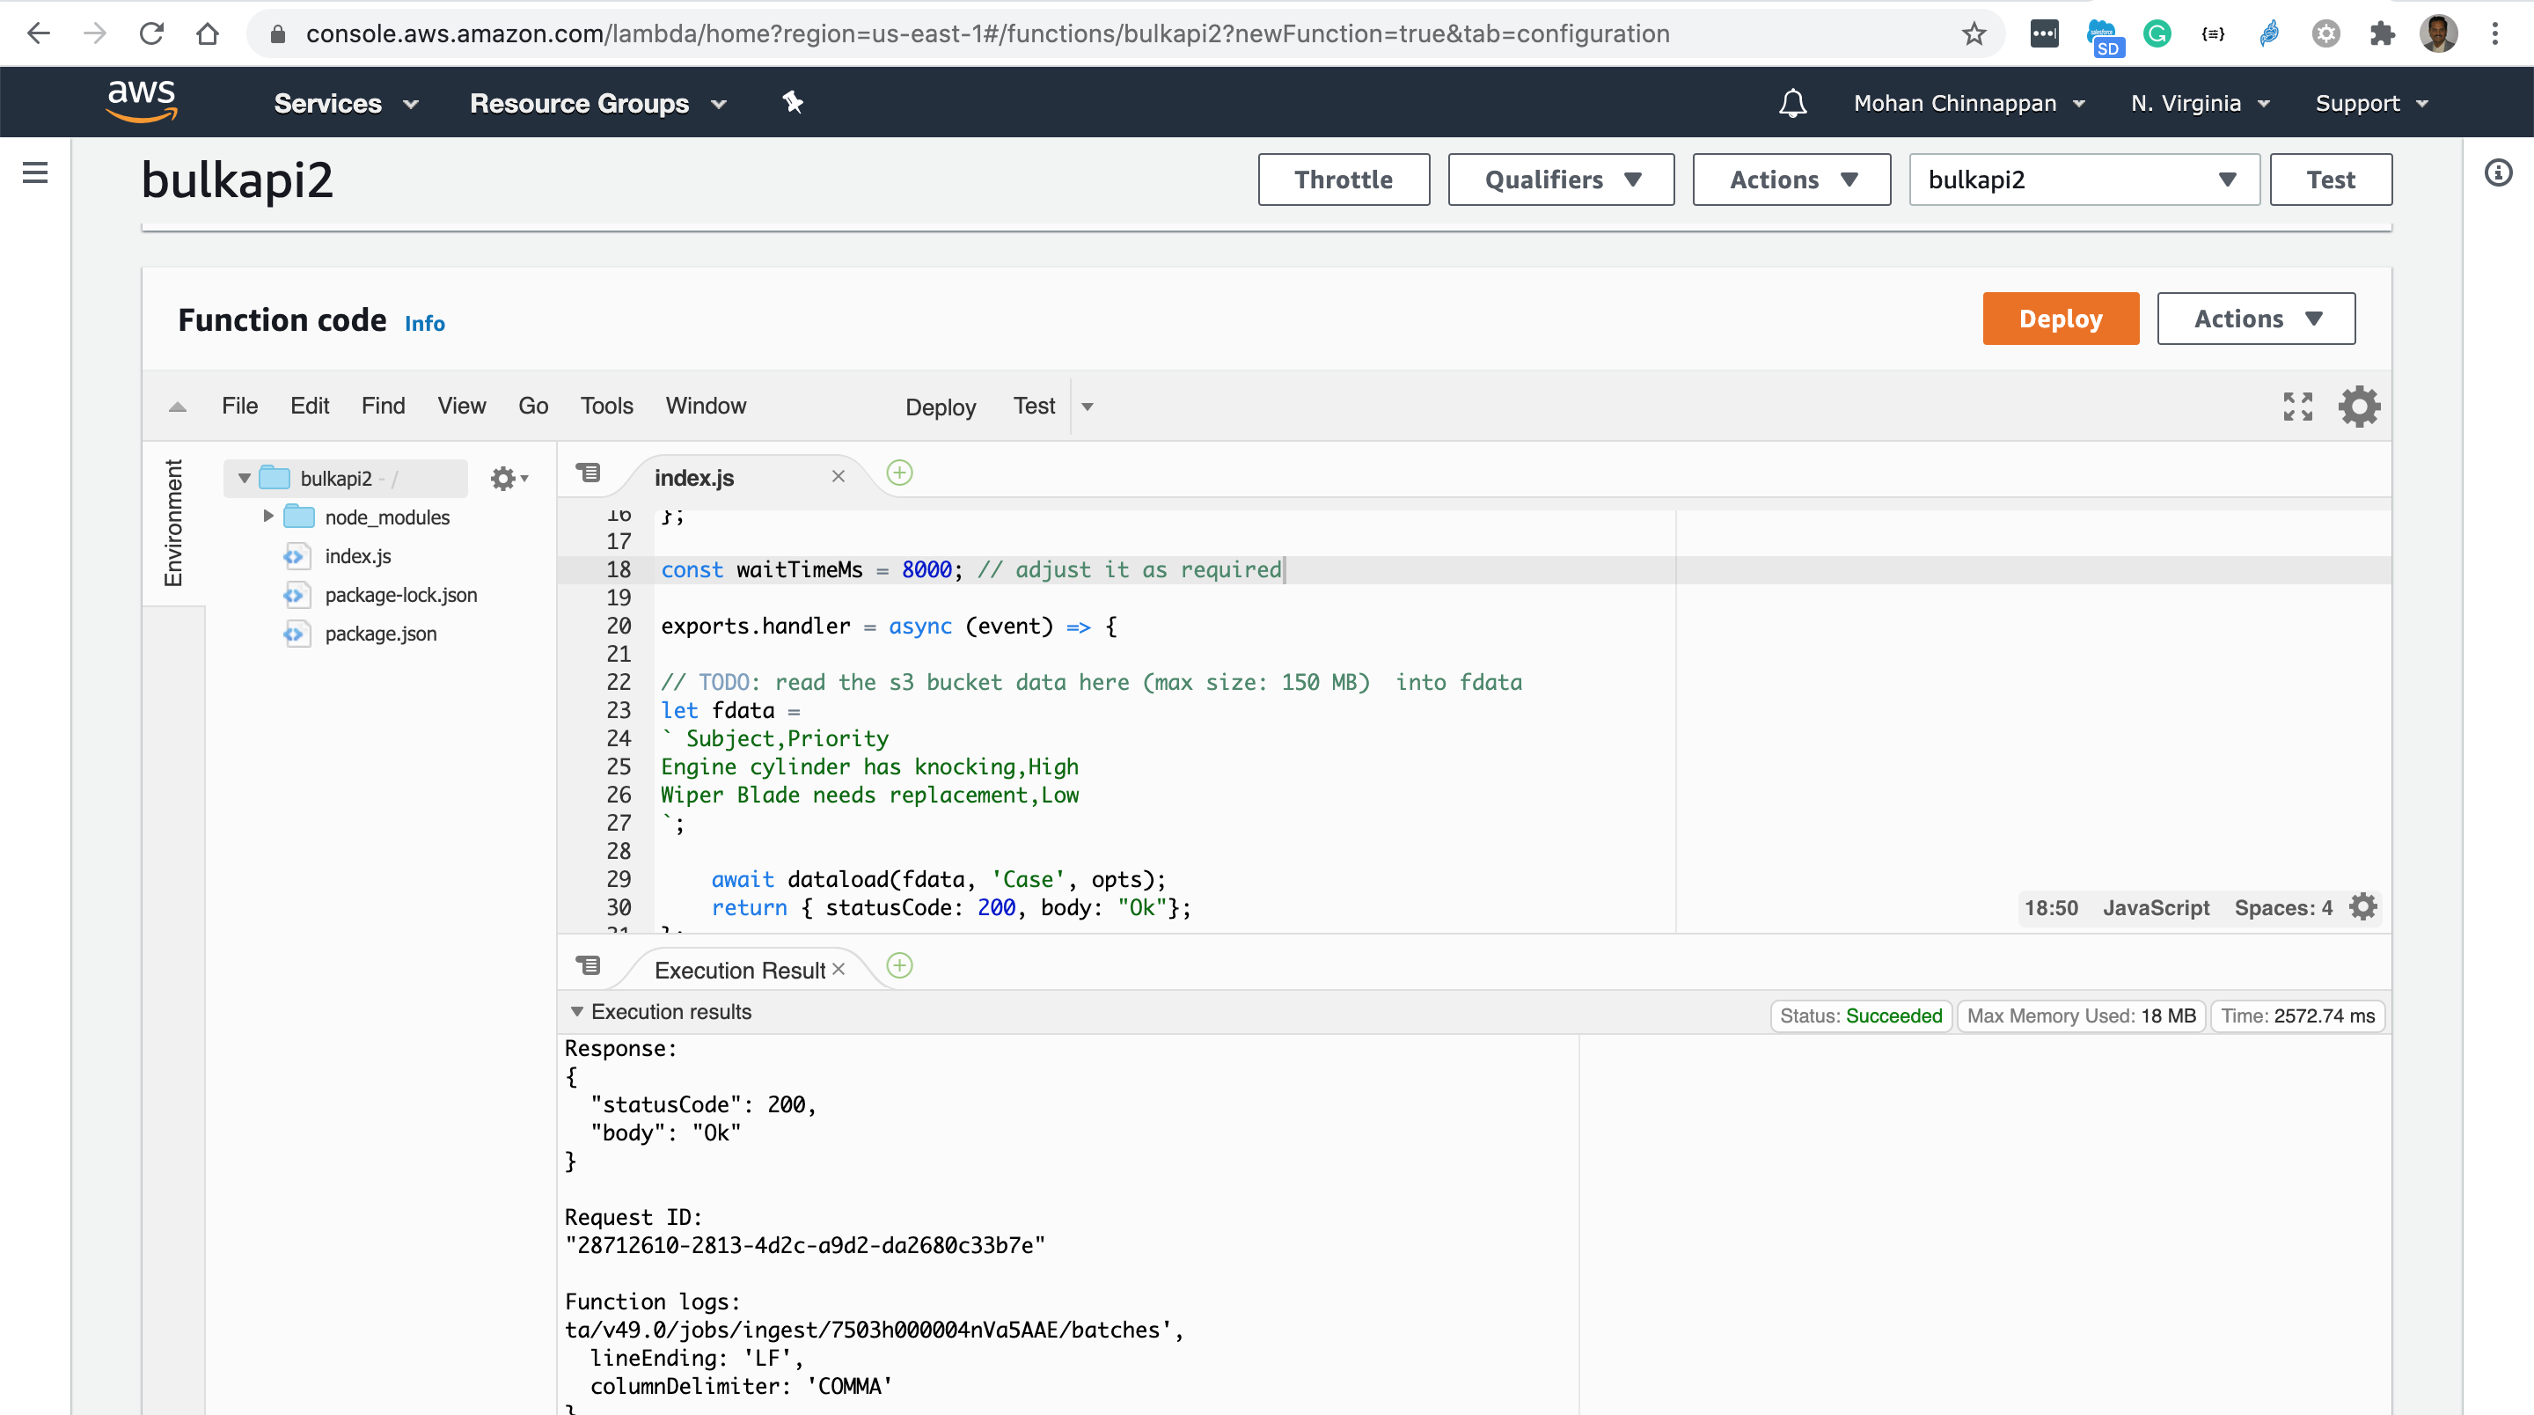
Task: Toggle fullscreen mode for the code editor
Action: [2297, 406]
